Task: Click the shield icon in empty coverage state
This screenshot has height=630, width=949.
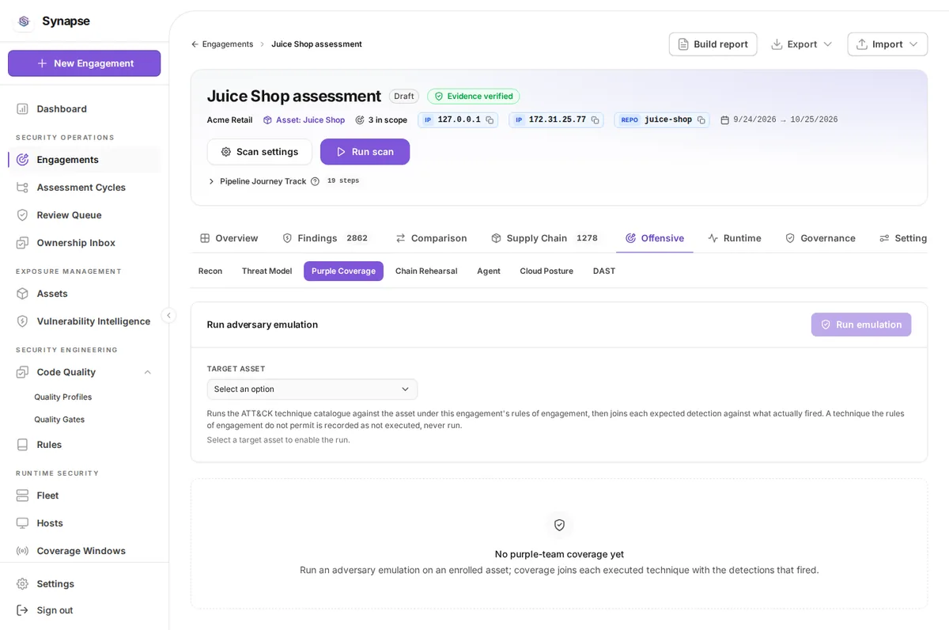Action: tap(559, 525)
